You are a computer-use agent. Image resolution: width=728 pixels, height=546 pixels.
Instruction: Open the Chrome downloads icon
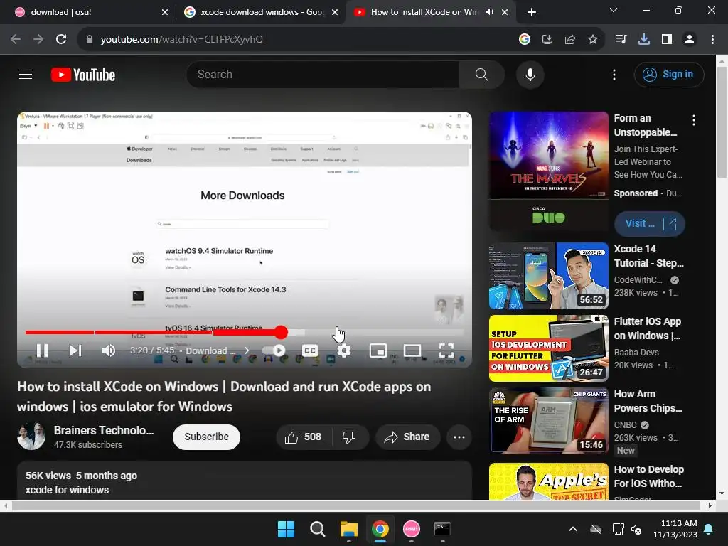[643, 40]
